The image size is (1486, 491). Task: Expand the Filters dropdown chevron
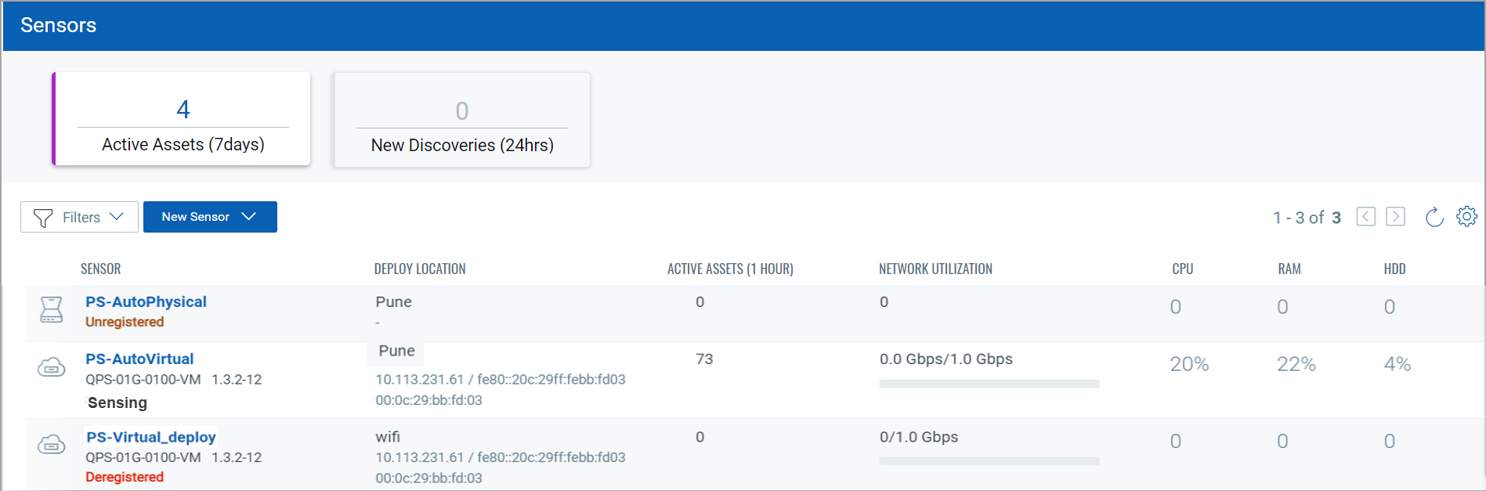coord(117,217)
